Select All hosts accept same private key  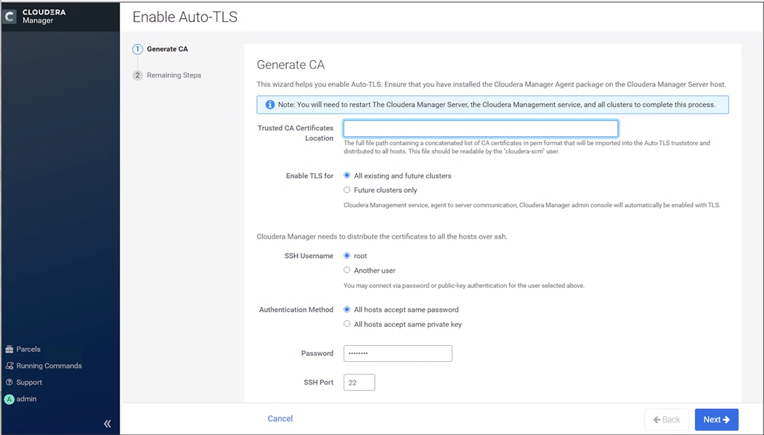pos(347,325)
